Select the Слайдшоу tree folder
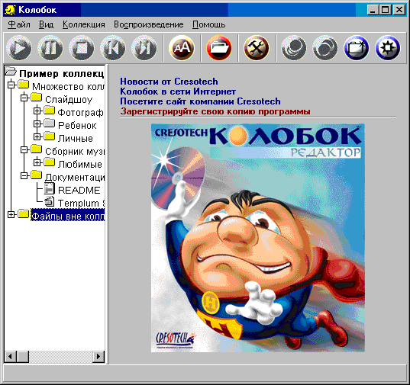The width and height of the screenshot is (410, 385). coord(69,99)
